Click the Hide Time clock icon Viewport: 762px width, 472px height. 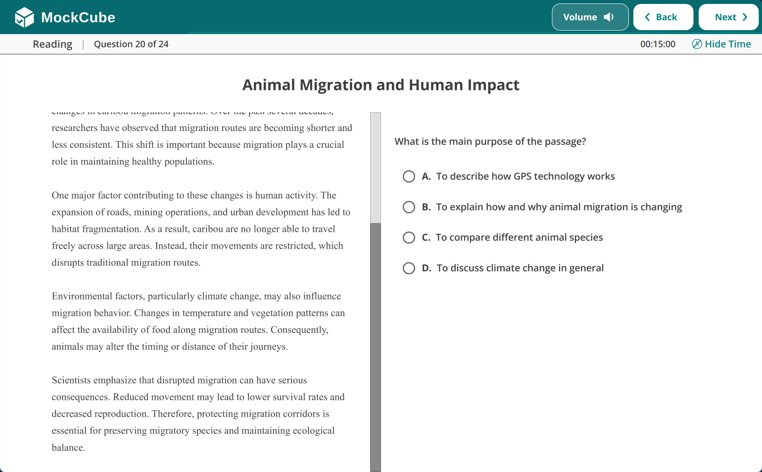(697, 44)
